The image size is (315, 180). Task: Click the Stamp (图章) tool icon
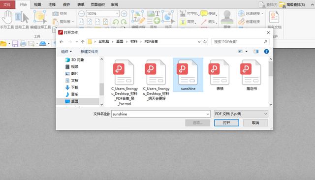(x=227, y=17)
